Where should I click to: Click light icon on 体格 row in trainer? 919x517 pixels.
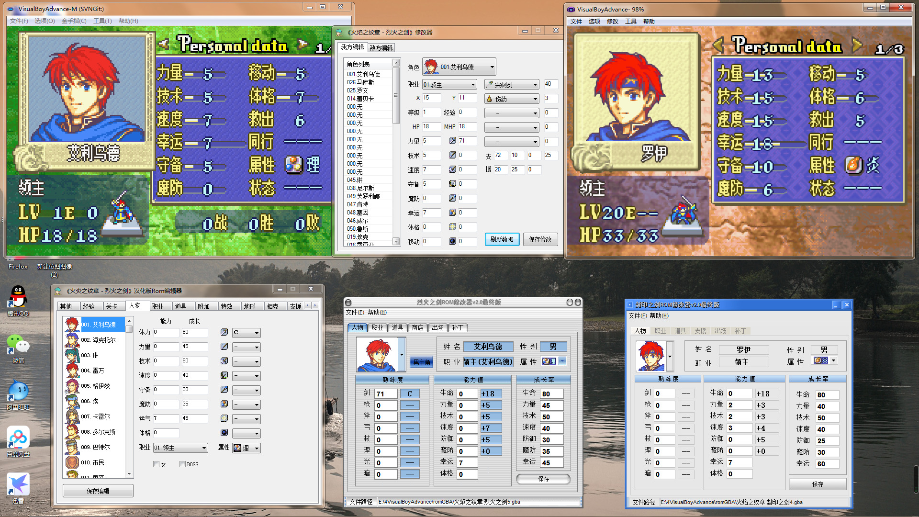[452, 227]
